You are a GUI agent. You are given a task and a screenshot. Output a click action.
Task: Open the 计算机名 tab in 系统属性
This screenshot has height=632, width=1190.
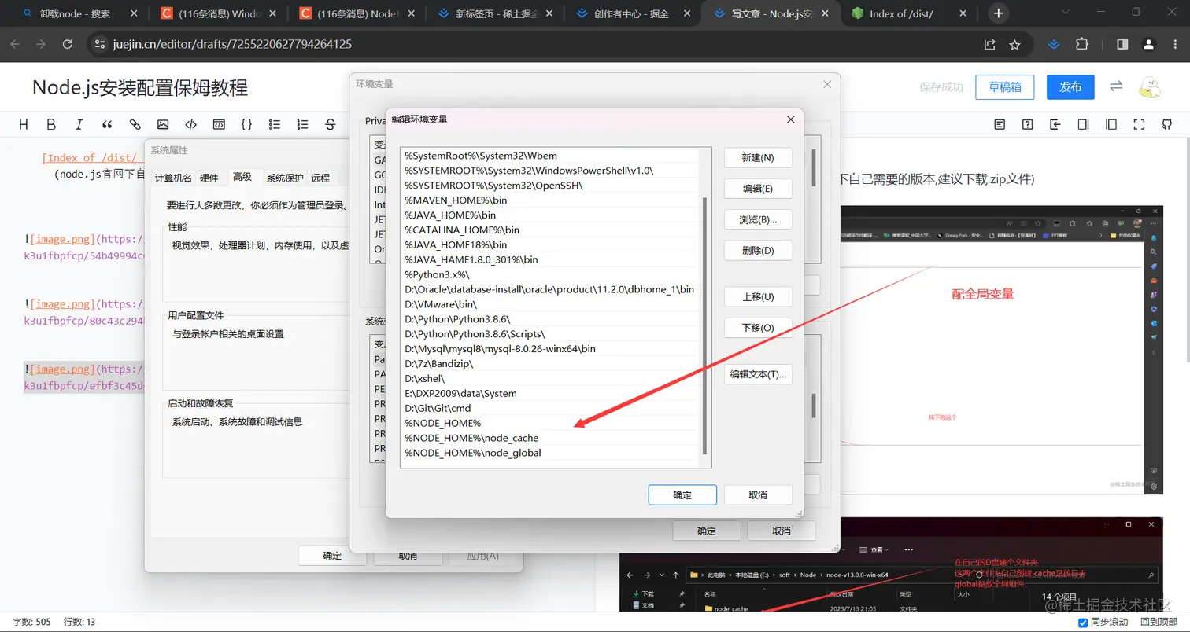pyautogui.click(x=173, y=178)
